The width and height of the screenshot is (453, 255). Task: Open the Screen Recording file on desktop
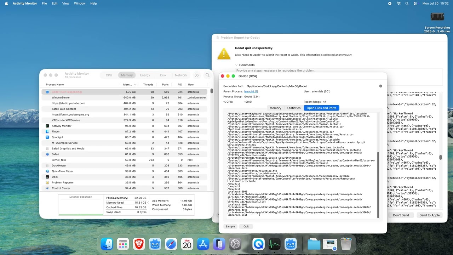(x=437, y=17)
